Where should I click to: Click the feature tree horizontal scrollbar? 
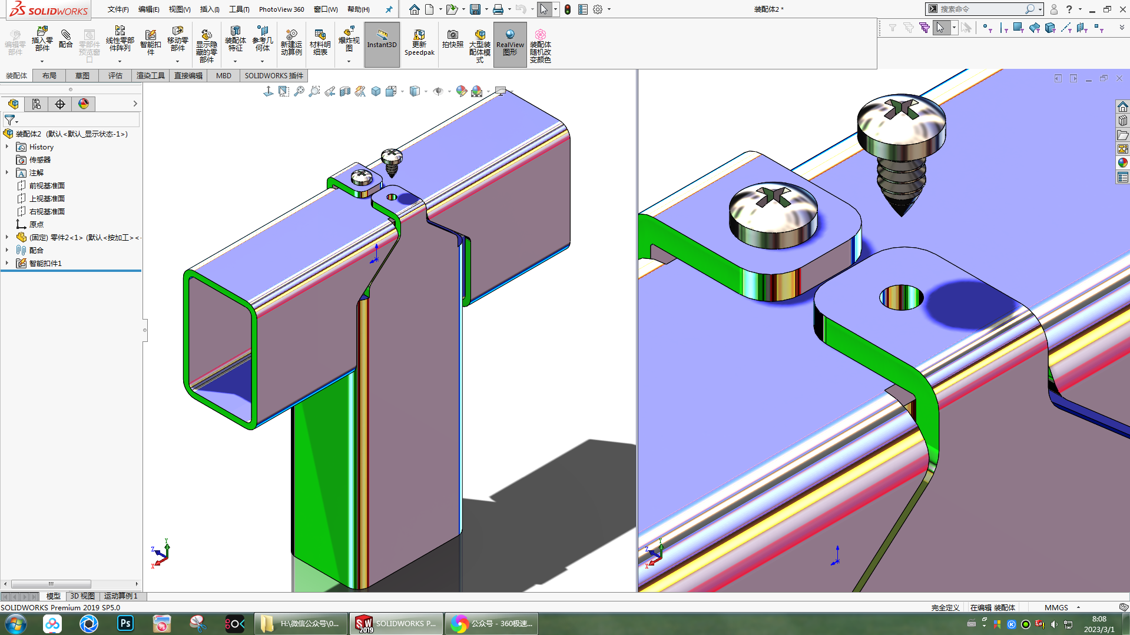[51, 584]
